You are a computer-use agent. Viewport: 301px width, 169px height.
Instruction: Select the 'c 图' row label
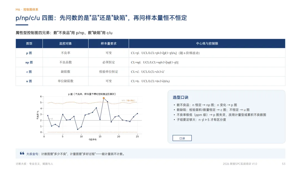point(29,72)
